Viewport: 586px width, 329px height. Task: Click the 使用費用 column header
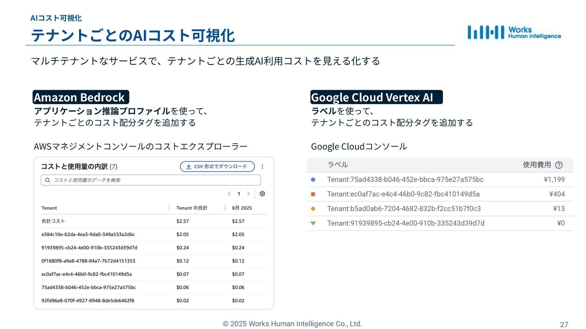pos(537,165)
